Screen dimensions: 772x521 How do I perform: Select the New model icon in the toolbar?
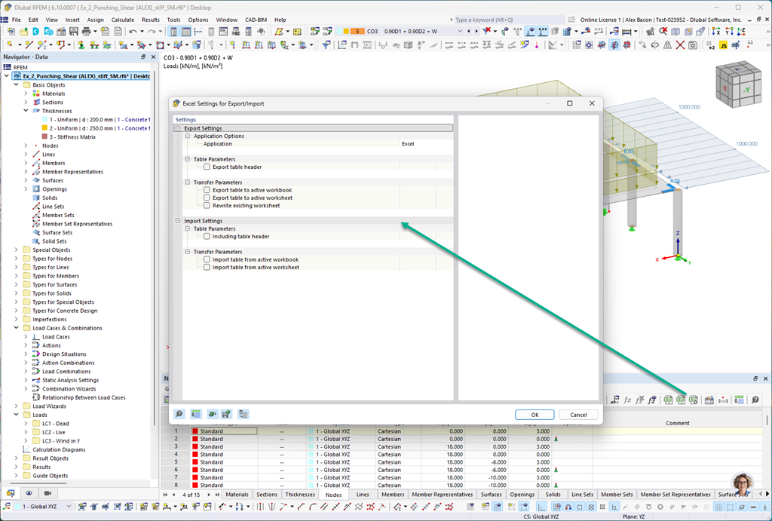click(11, 31)
